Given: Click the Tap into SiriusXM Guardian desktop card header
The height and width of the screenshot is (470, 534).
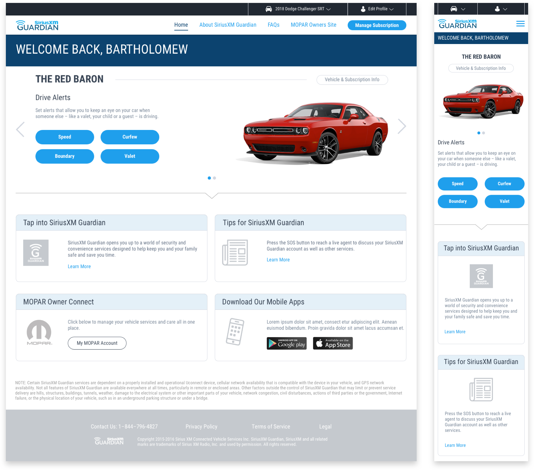Looking at the screenshot, I should pyautogui.click(x=111, y=223).
